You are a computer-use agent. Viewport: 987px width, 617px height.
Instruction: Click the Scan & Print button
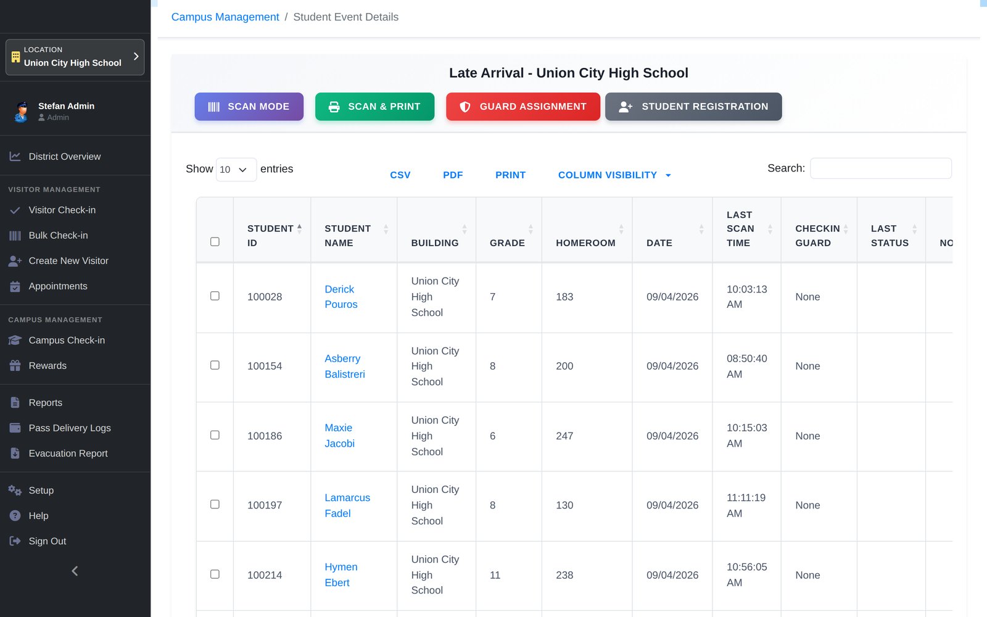375,107
